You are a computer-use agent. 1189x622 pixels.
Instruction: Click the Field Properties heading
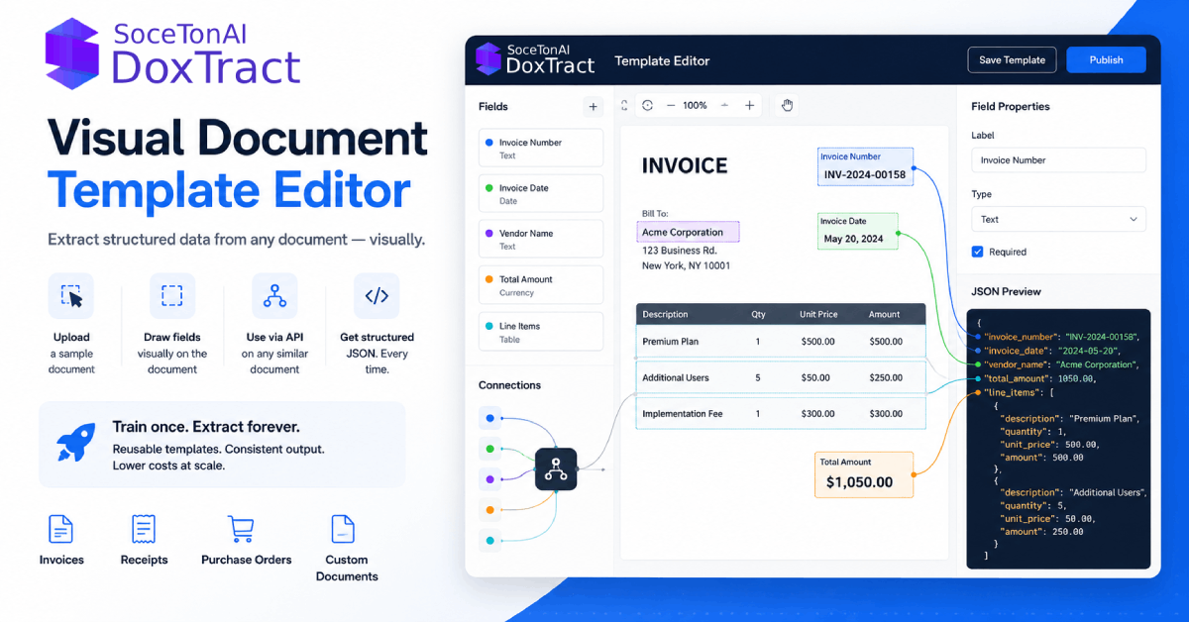1010,106
